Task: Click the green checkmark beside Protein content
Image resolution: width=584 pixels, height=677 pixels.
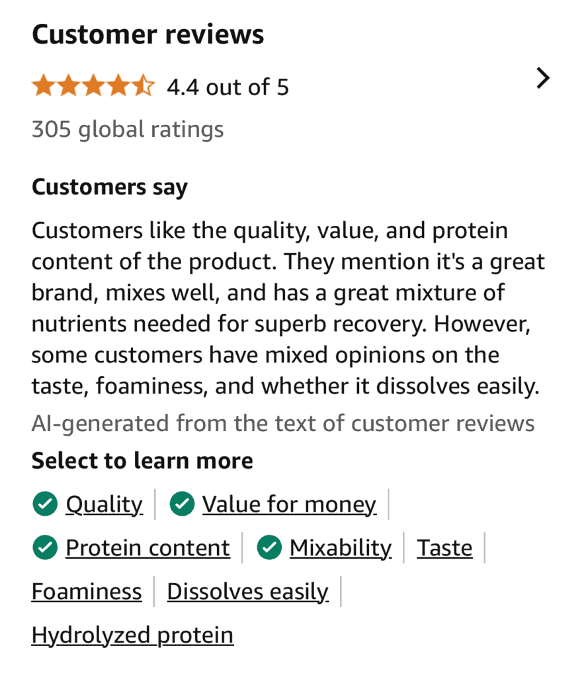Action: coord(44,547)
